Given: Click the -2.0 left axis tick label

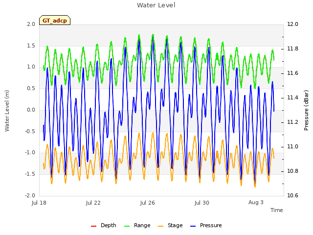Looking at the screenshot, I should (x=30, y=195).
